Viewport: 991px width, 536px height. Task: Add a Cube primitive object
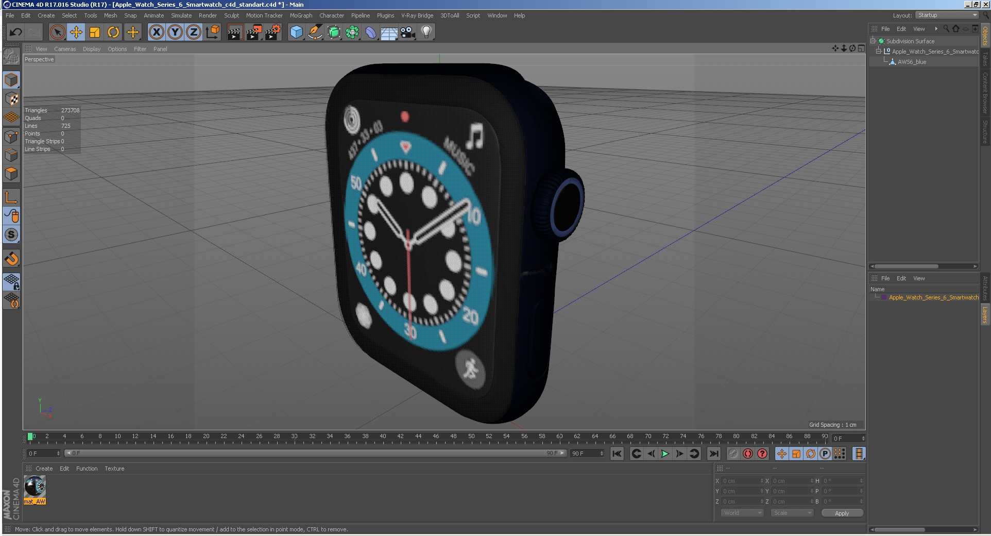(x=296, y=32)
